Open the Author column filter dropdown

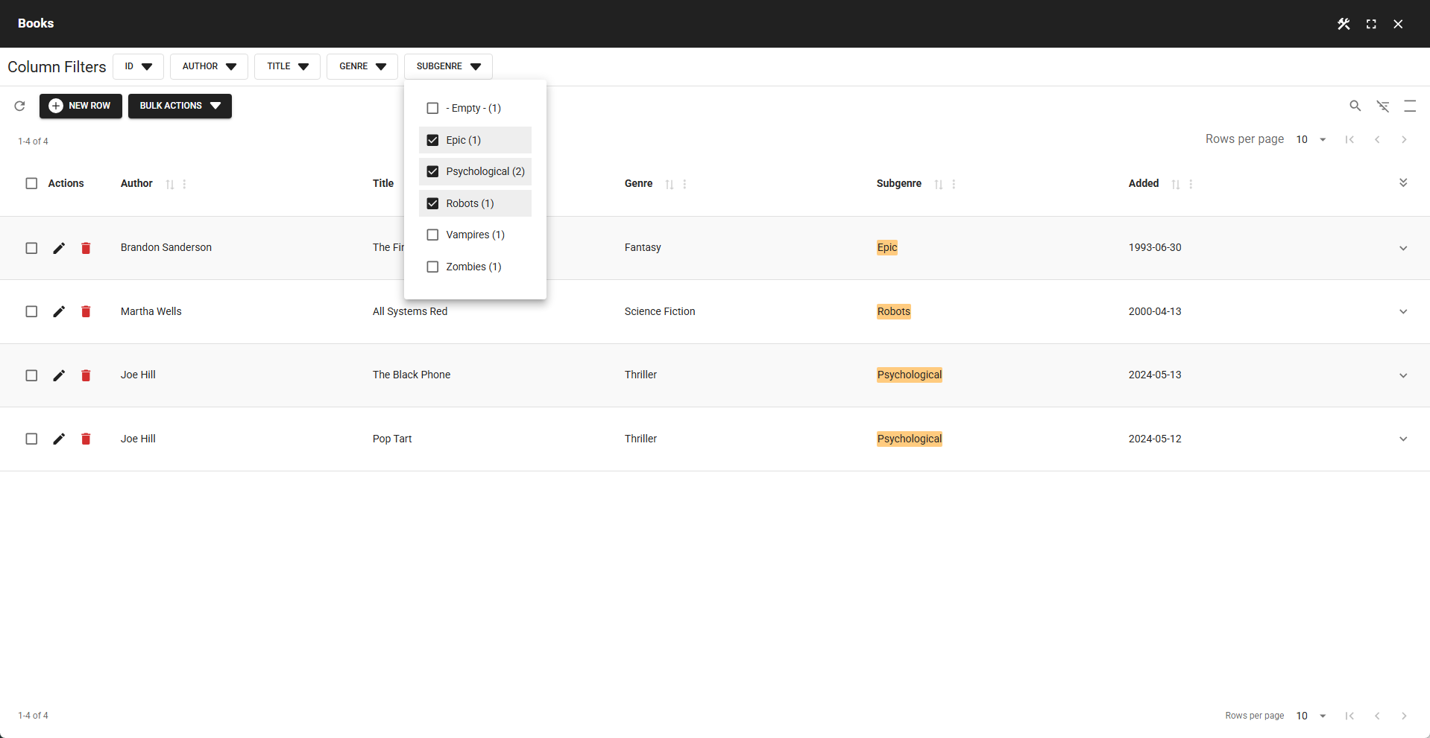(x=209, y=66)
